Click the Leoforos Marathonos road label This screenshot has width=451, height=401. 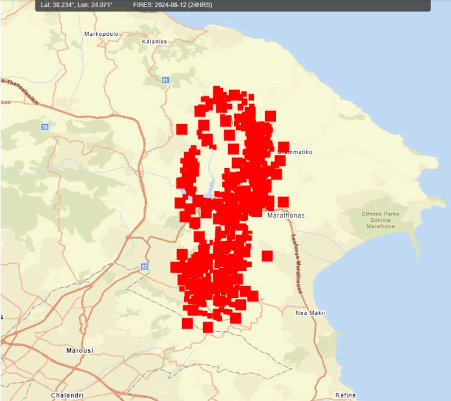pyautogui.click(x=297, y=264)
